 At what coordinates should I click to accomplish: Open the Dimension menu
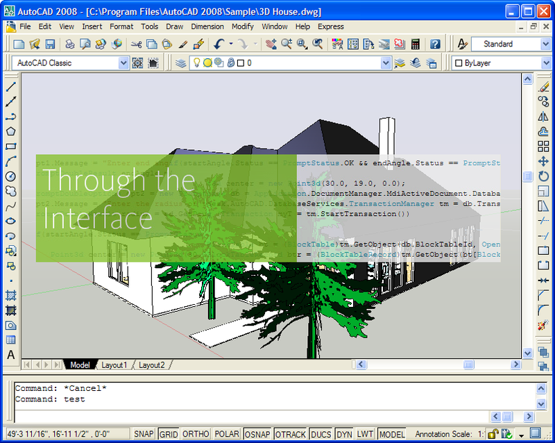point(207,26)
